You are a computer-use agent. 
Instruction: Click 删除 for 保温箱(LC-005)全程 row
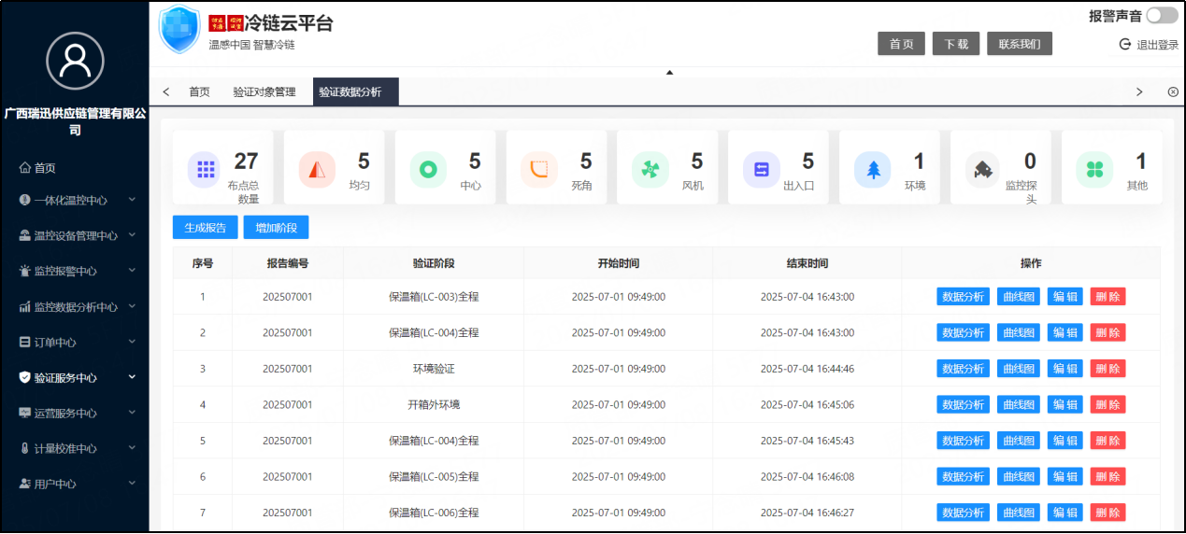(x=1107, y=476)
